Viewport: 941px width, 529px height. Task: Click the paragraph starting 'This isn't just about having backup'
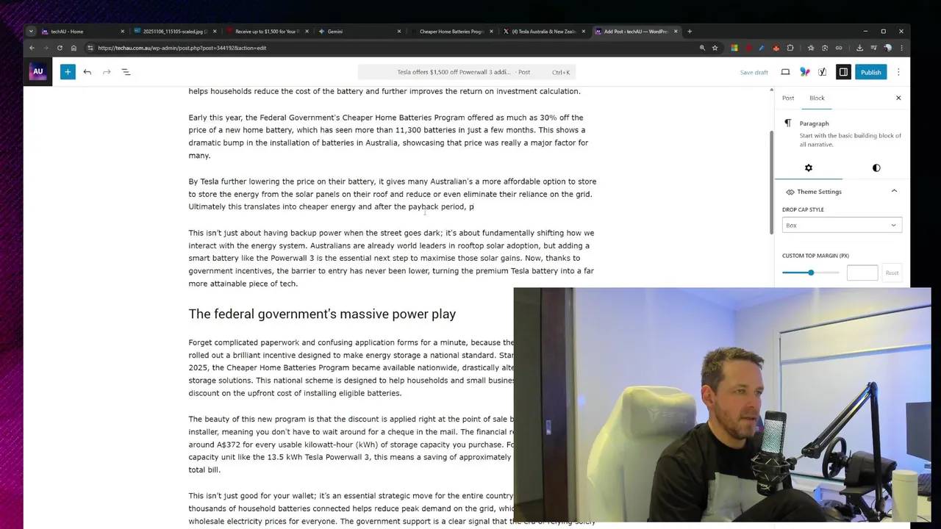393,258
